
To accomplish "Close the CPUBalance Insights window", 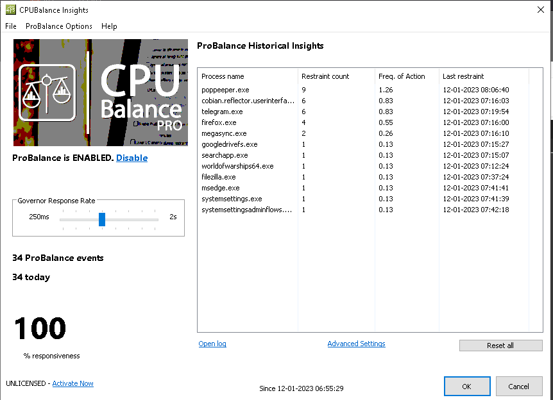I will coord(540,10).
